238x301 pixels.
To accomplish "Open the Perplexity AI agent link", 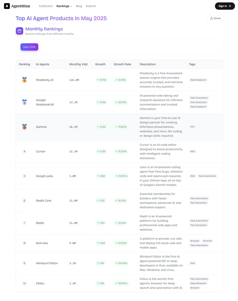I will pyautogui.click(x=45, y=80).
